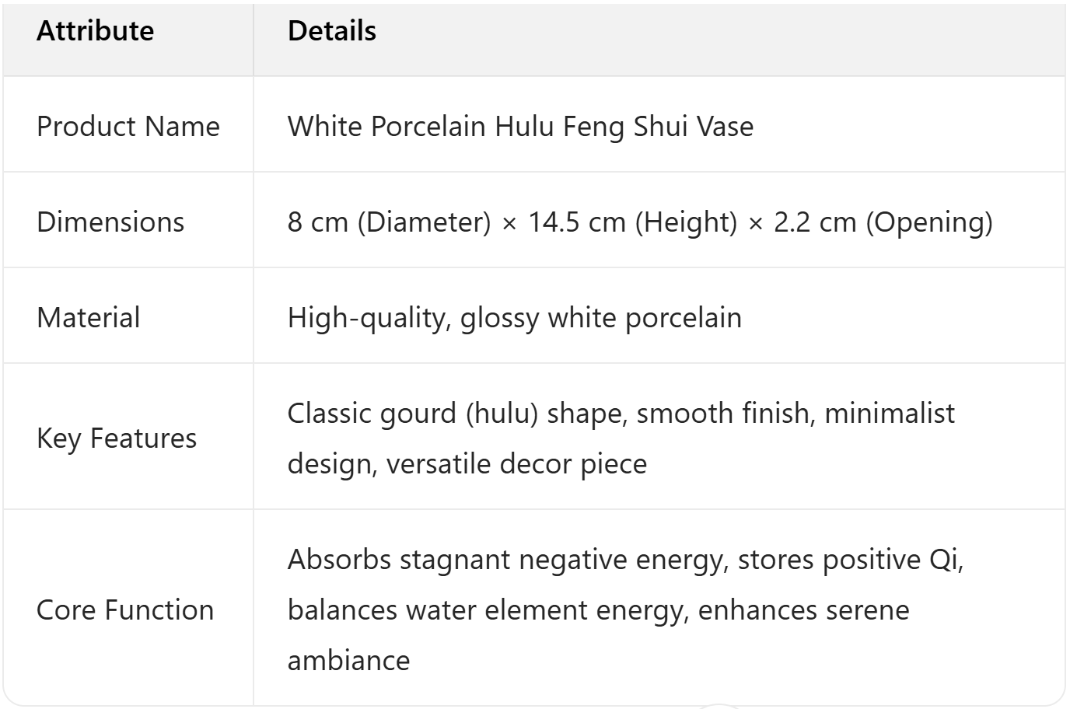This screenshot has height=709, width=1070.
Task: Click the phrase versatile decor piece
Action: click(516, 464)
